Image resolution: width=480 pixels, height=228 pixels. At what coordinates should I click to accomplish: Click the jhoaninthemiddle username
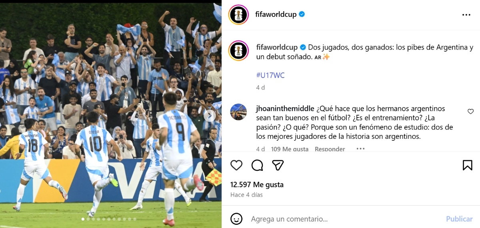coord(285,108)
